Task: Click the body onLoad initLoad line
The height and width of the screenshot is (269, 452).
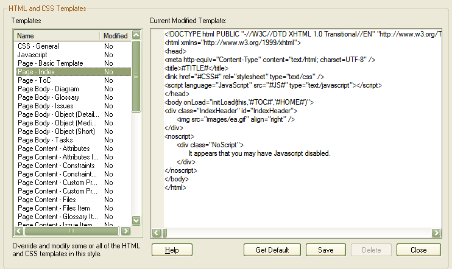Action: pyautogui.click(x=239, y=102)
